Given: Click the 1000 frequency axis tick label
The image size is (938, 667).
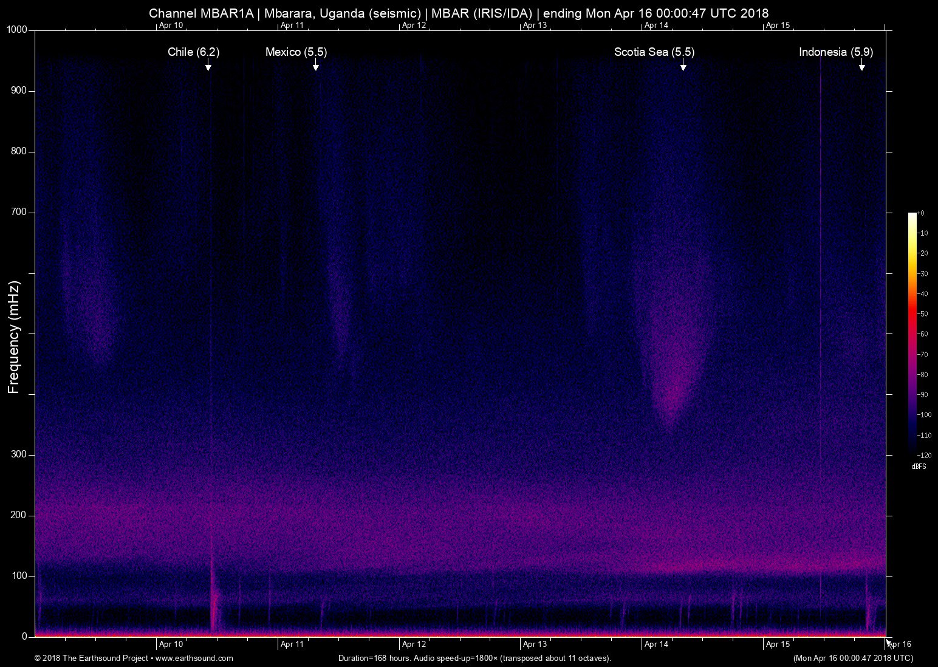Looking at the screenshot, I should tap(17, 30).
